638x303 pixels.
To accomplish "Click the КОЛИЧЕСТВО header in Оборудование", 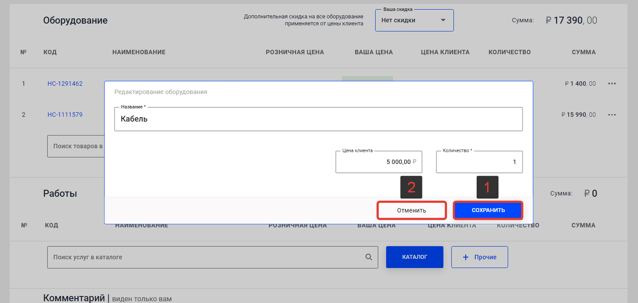I will pos(509,52).
